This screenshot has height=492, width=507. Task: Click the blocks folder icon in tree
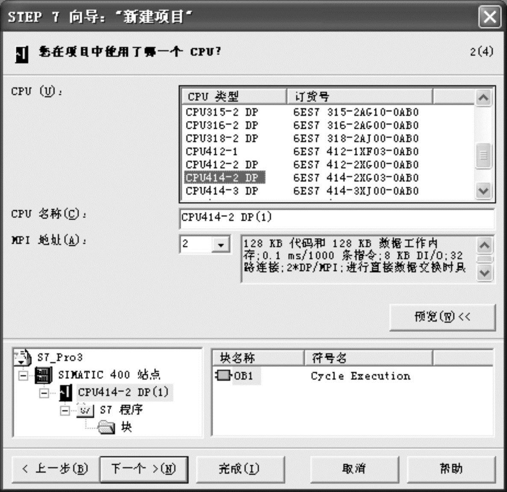tap(106, 427)
